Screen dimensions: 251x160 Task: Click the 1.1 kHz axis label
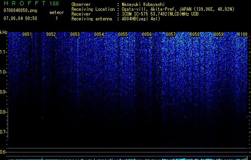tap(4, 52)
